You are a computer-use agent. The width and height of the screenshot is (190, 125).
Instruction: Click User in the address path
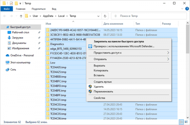(x=35, y=16)
